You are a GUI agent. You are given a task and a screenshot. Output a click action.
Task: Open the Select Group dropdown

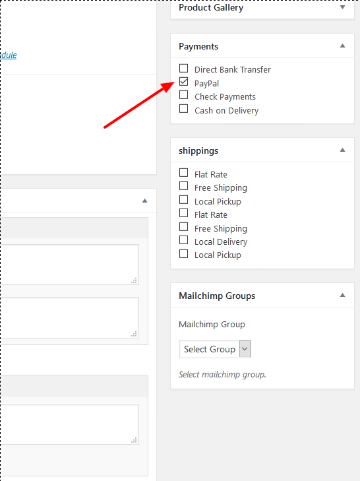pos(215,349)
